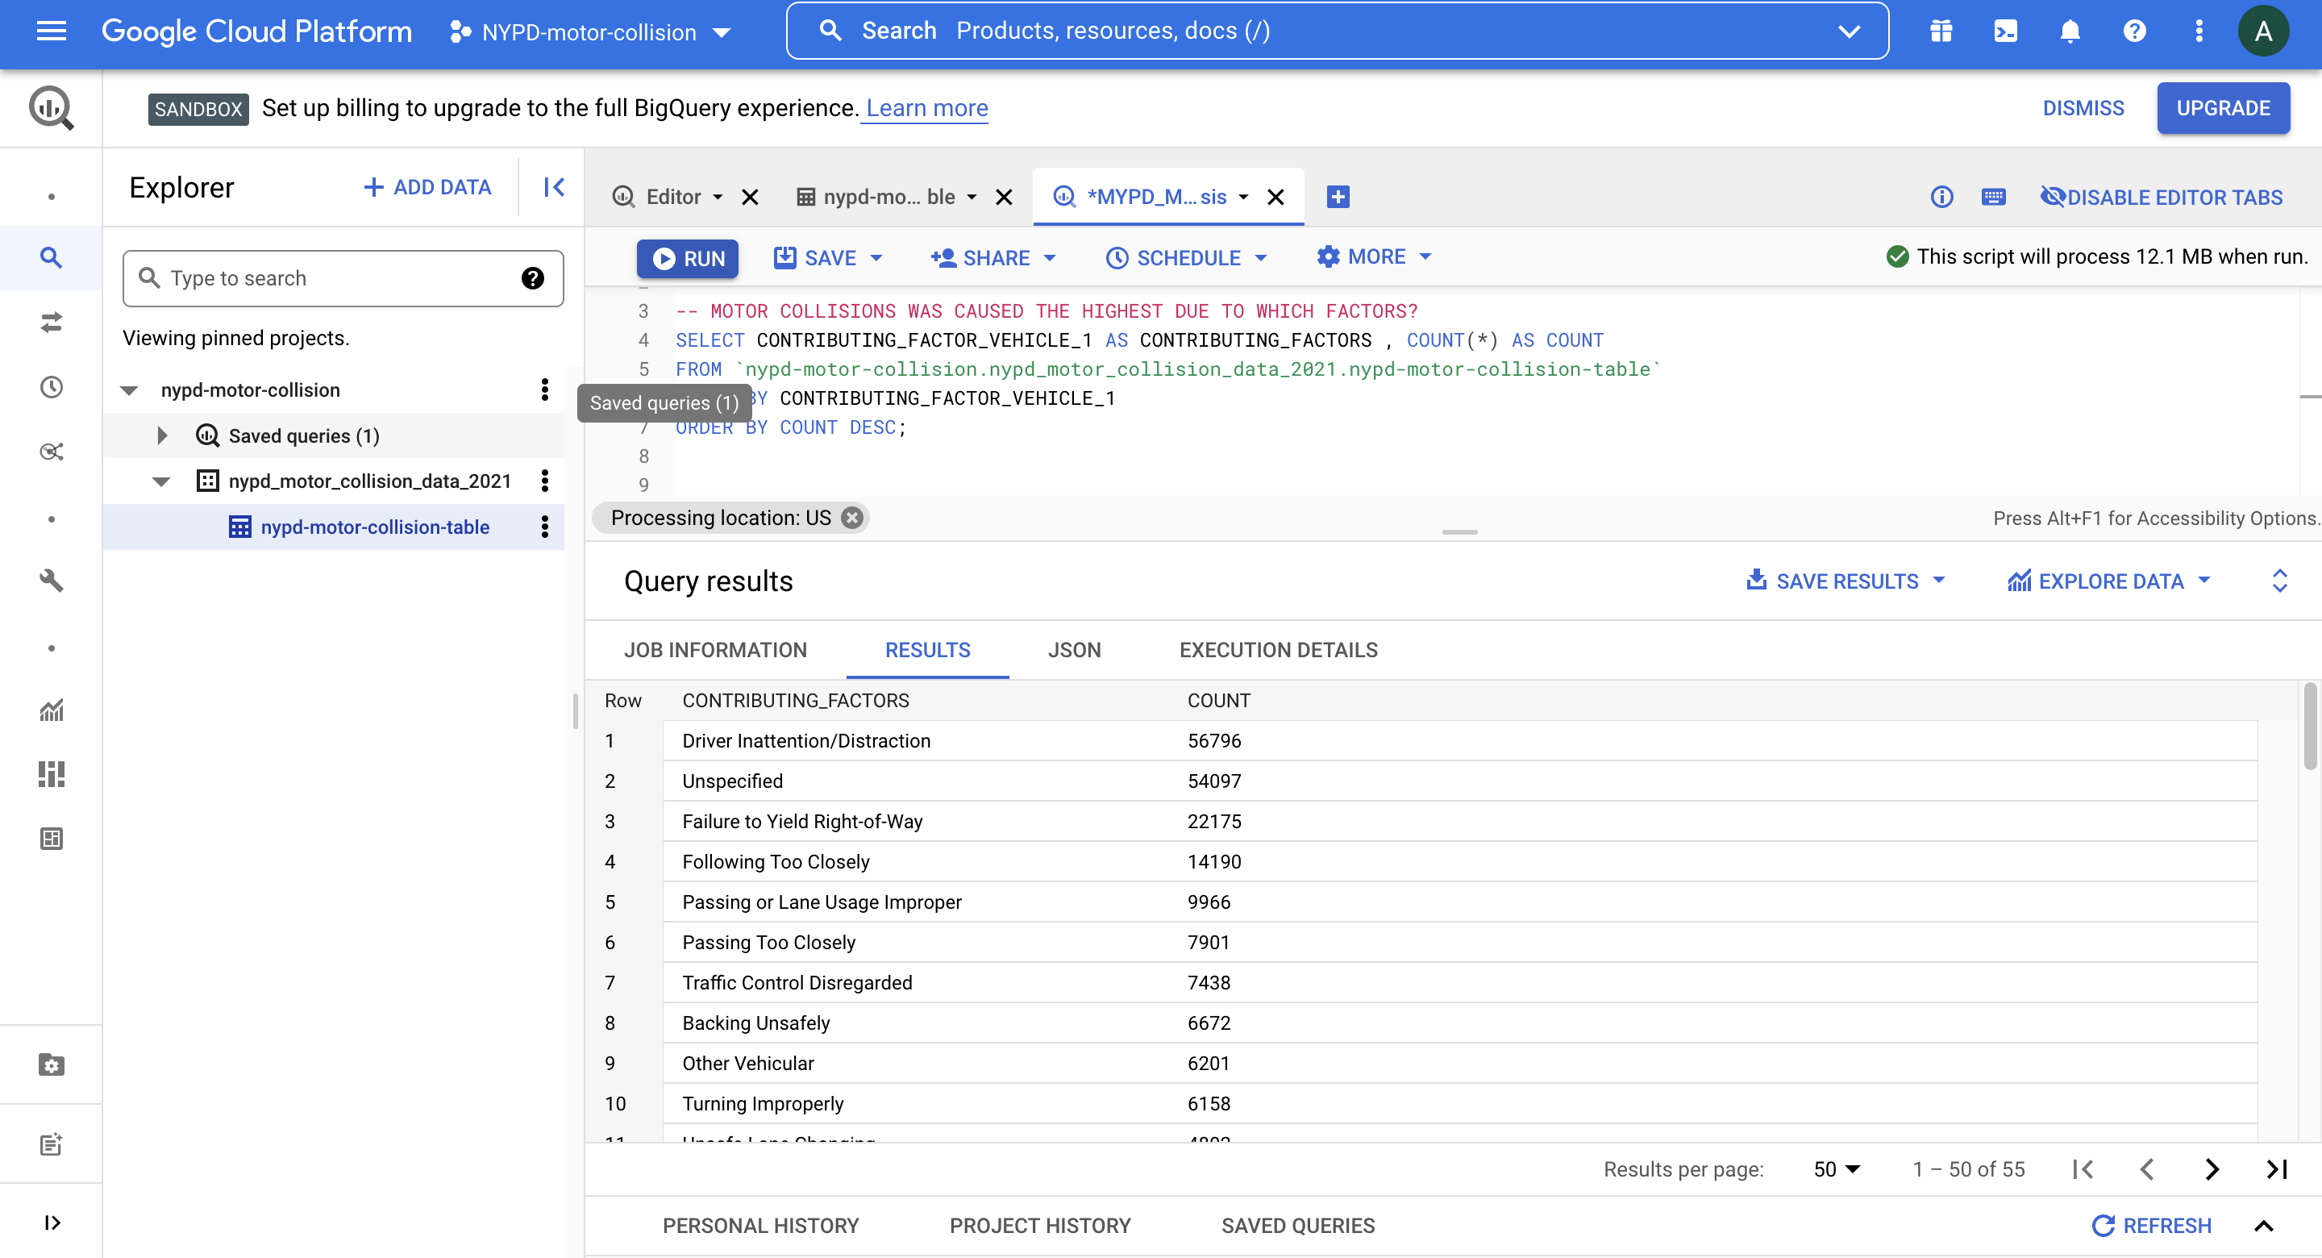The width and height of the screenshot is (2322, 1258).
Task: Expand the search bar dropdown arrow
Action: 1848,31
